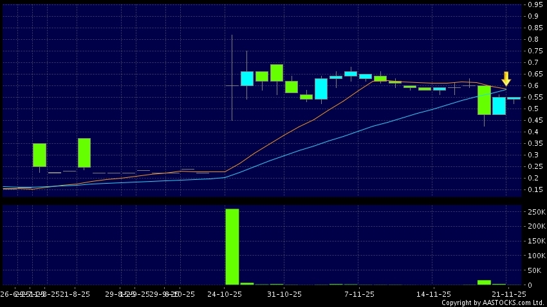Click the 100K volume axis label
The image size is (547, 307).
point(535,256)
